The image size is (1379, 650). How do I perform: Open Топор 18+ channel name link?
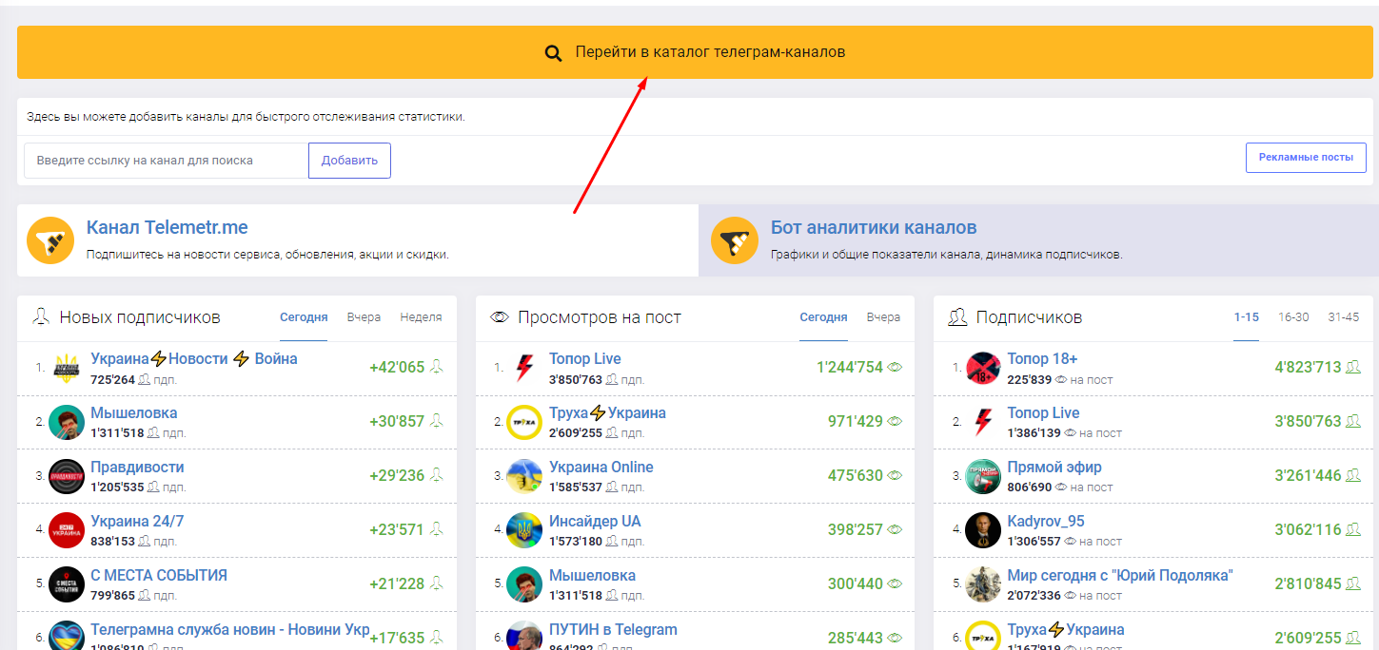tap(1042, 358)
